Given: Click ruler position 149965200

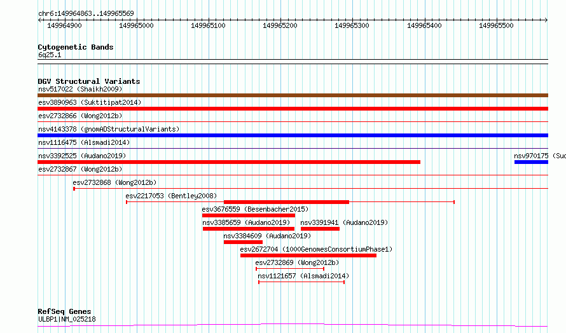Looking at the screenshot, I should point(280,25).
